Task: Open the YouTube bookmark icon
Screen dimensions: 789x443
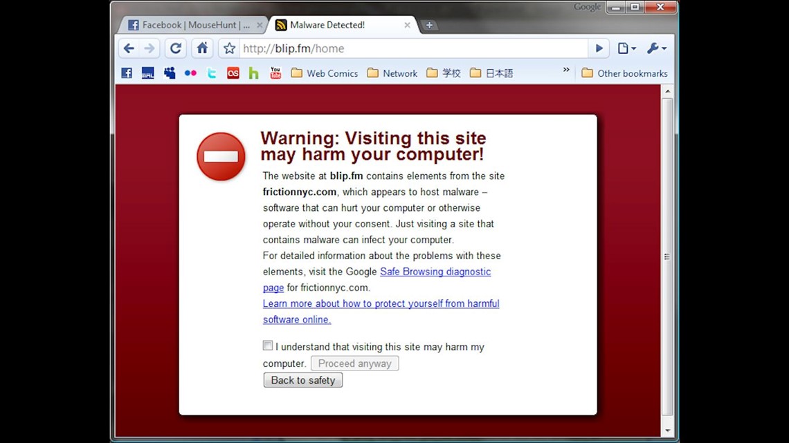Action: click(275, 73)
